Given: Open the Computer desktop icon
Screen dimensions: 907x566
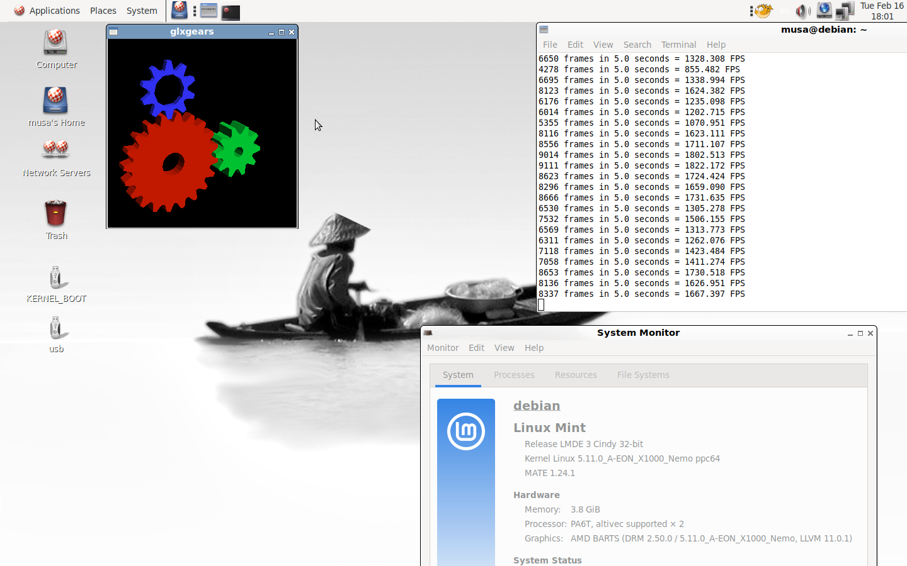Looking at the screenshot, I should 56,43.
